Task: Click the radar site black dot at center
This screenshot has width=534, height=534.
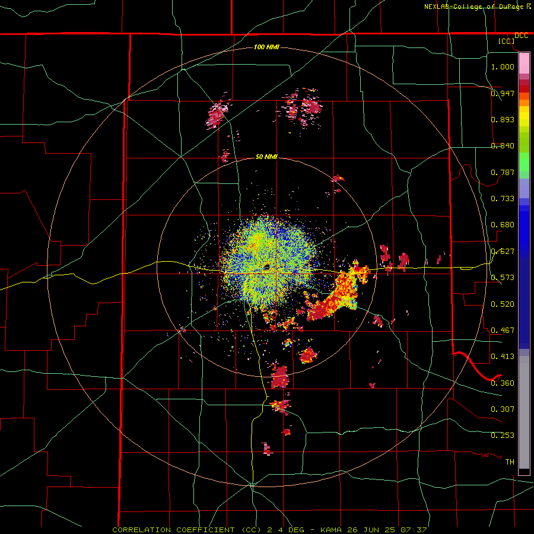Action: point(266,266)
